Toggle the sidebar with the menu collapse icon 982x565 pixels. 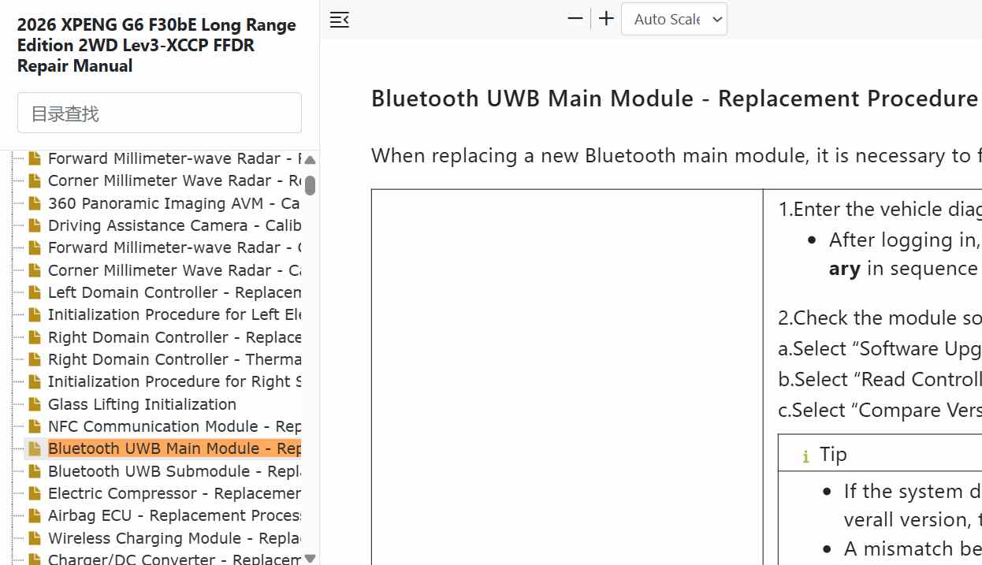coord(340,20)
